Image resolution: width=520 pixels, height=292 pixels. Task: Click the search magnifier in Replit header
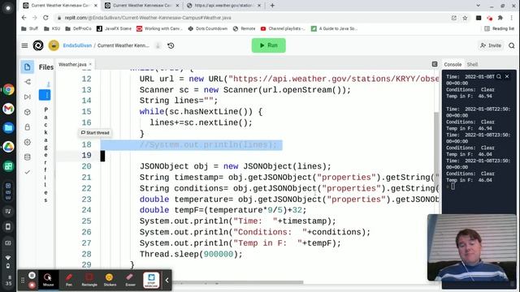coord(511,45)
